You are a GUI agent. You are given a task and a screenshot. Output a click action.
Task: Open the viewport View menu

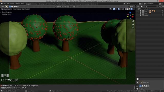point(15,9)
